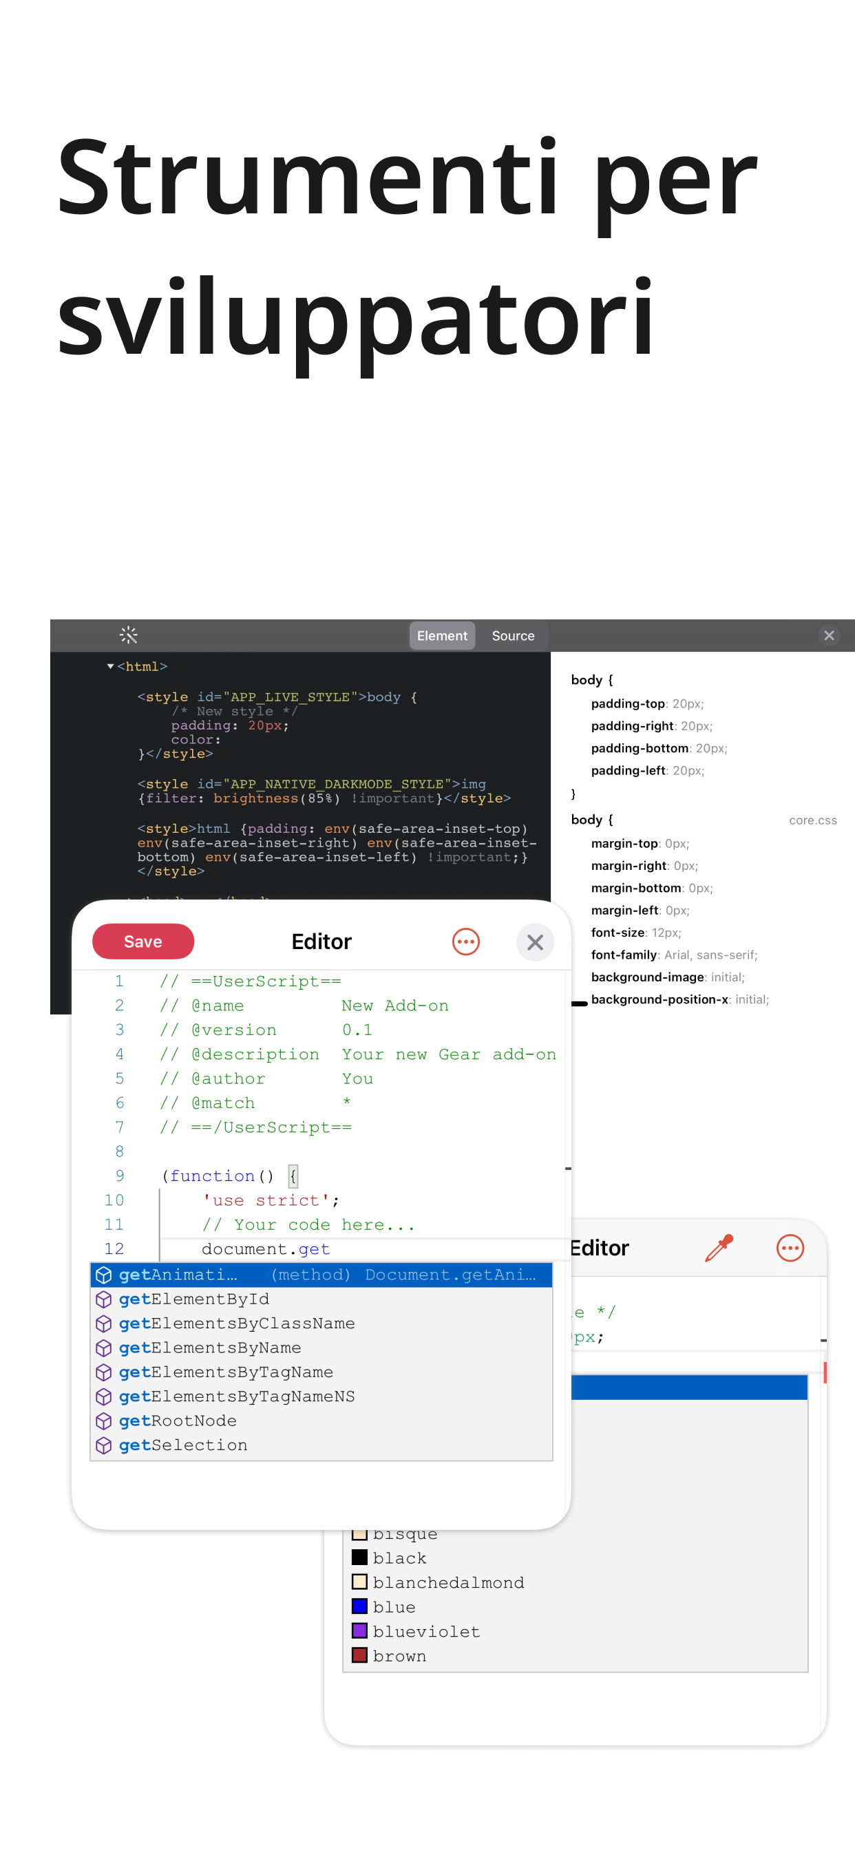855x1850 pixels.
Task: Click the code folding bracket after function()
Action: click(x=293, y=1176)
